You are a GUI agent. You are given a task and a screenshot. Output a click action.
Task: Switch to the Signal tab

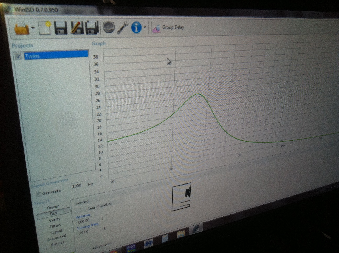point(56,232)
